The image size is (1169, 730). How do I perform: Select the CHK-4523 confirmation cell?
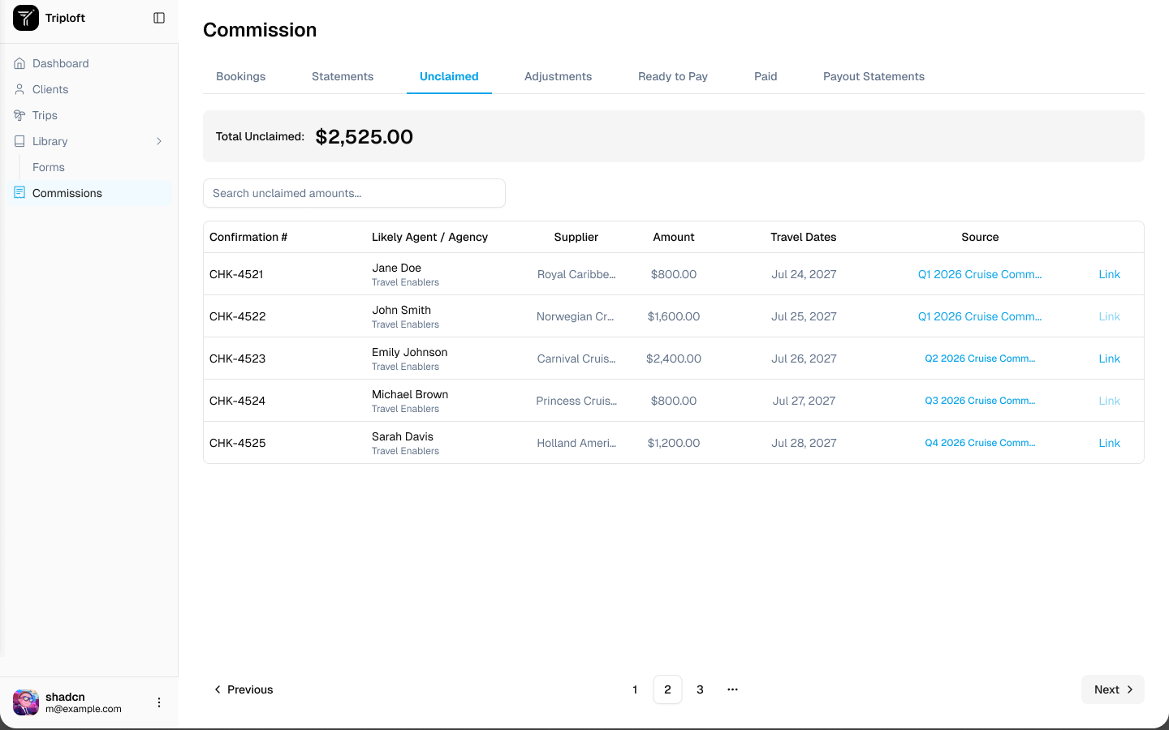tap(237, 359)
